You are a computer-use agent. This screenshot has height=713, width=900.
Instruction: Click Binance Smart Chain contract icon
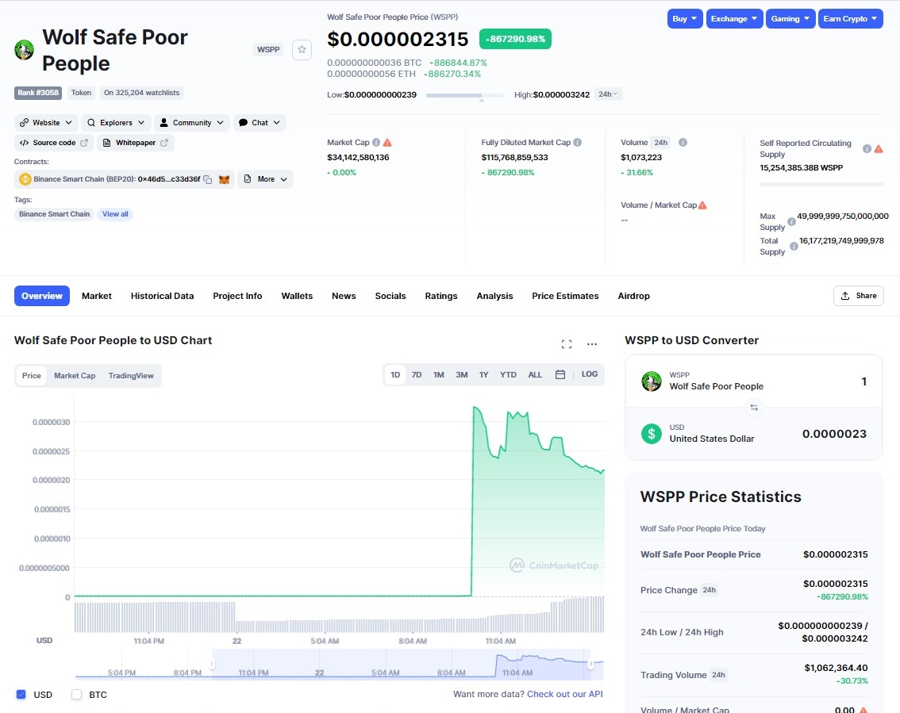click(x=25, y=179)
